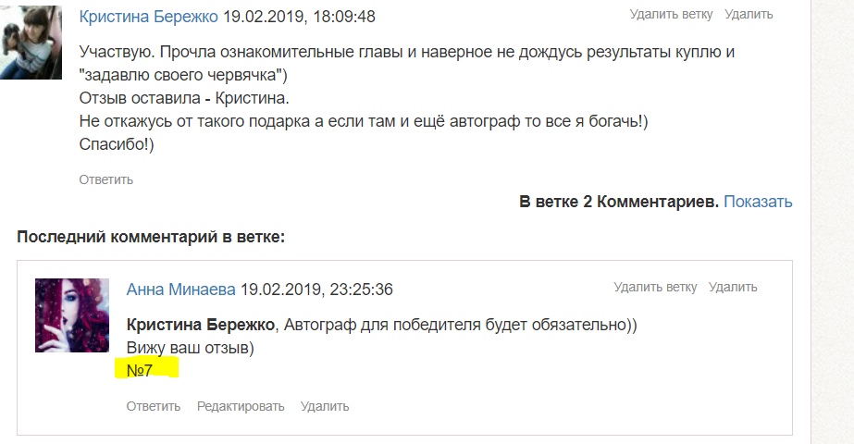Click timestamp 19.02.2019, 18:09:48

pos(299,17)
